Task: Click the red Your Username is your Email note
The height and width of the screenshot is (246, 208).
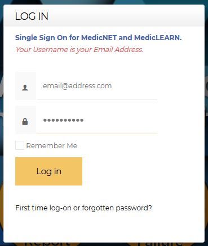Action: pyautogui.click(x=79, y=50)
